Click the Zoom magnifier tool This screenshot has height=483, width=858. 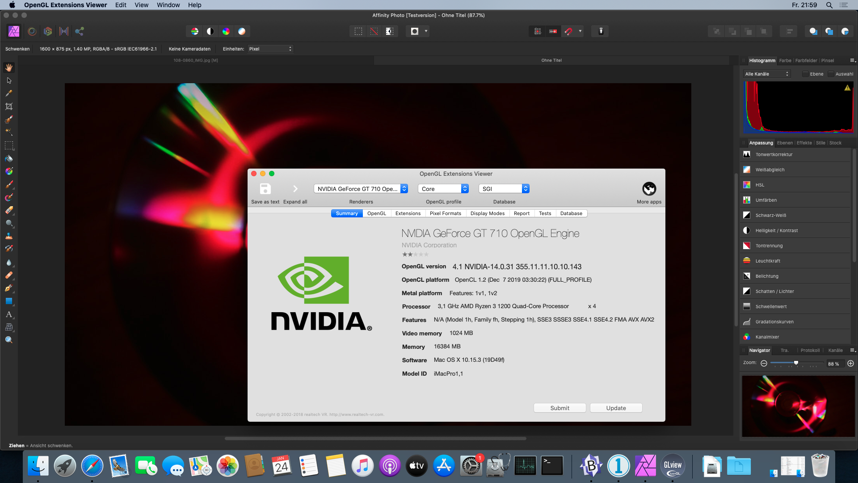[x=9, y=340]
